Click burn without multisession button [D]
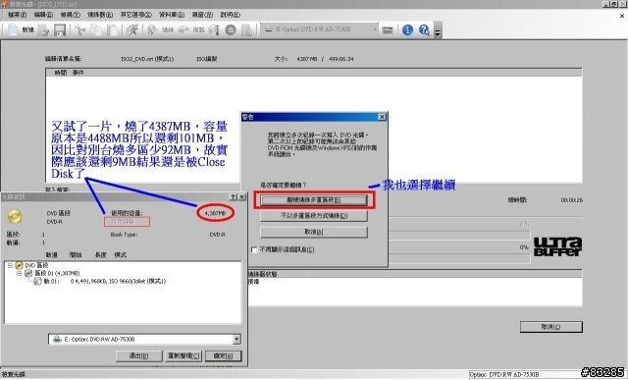 point(314,216)
